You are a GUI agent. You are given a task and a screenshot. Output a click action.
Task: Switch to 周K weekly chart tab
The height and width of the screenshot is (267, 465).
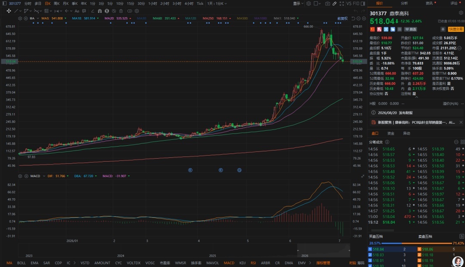(x=57, y=3)
